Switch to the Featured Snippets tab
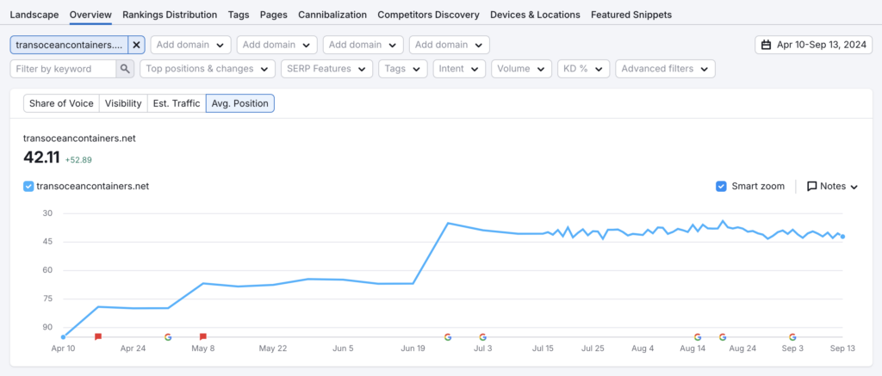 631,15
